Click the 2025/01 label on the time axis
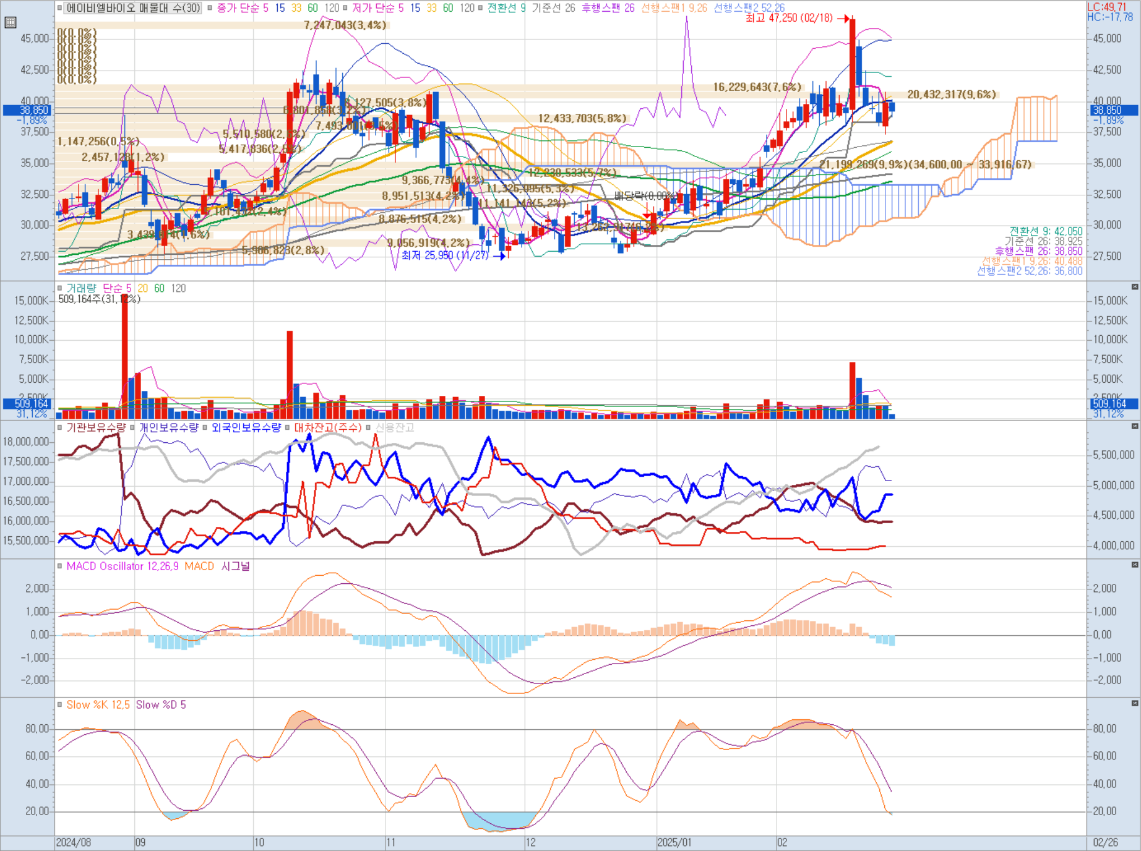1141x851 pixels. 674,842
